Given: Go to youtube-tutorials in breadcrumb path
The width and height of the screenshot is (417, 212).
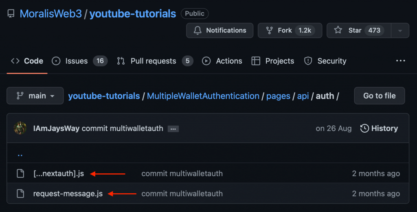Looking at the screenshot, I should (104, 96).
